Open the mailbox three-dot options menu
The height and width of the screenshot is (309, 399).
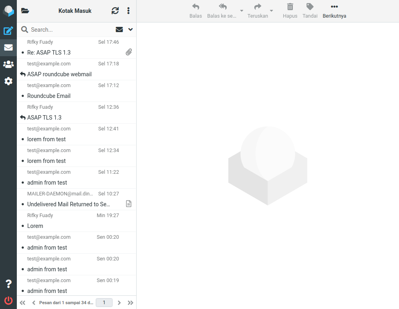tap(128, 11)
